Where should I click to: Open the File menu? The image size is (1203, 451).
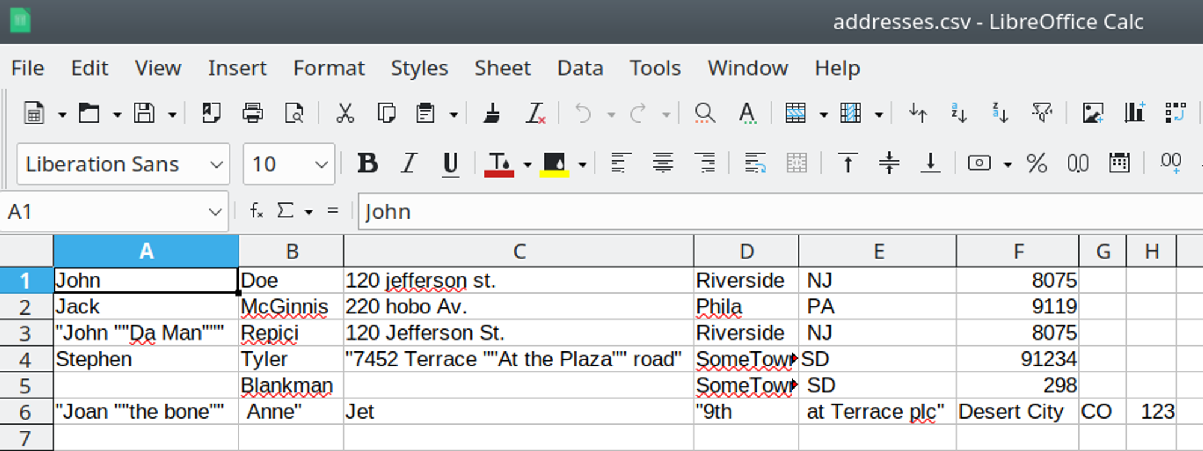[28, 68]
